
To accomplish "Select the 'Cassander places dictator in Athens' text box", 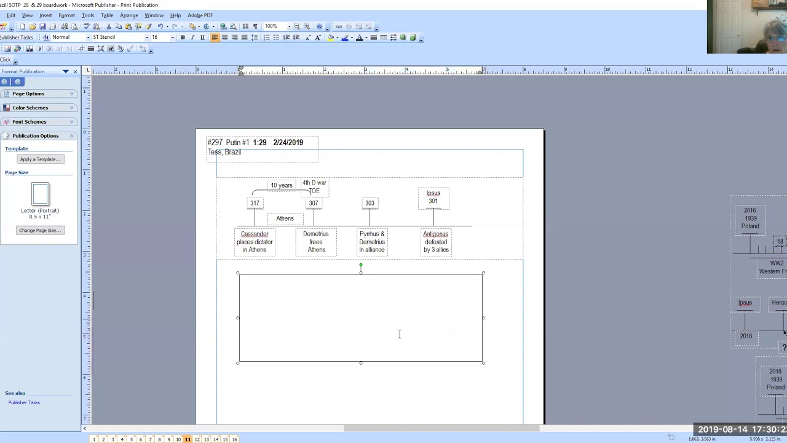I will [255, 242].
